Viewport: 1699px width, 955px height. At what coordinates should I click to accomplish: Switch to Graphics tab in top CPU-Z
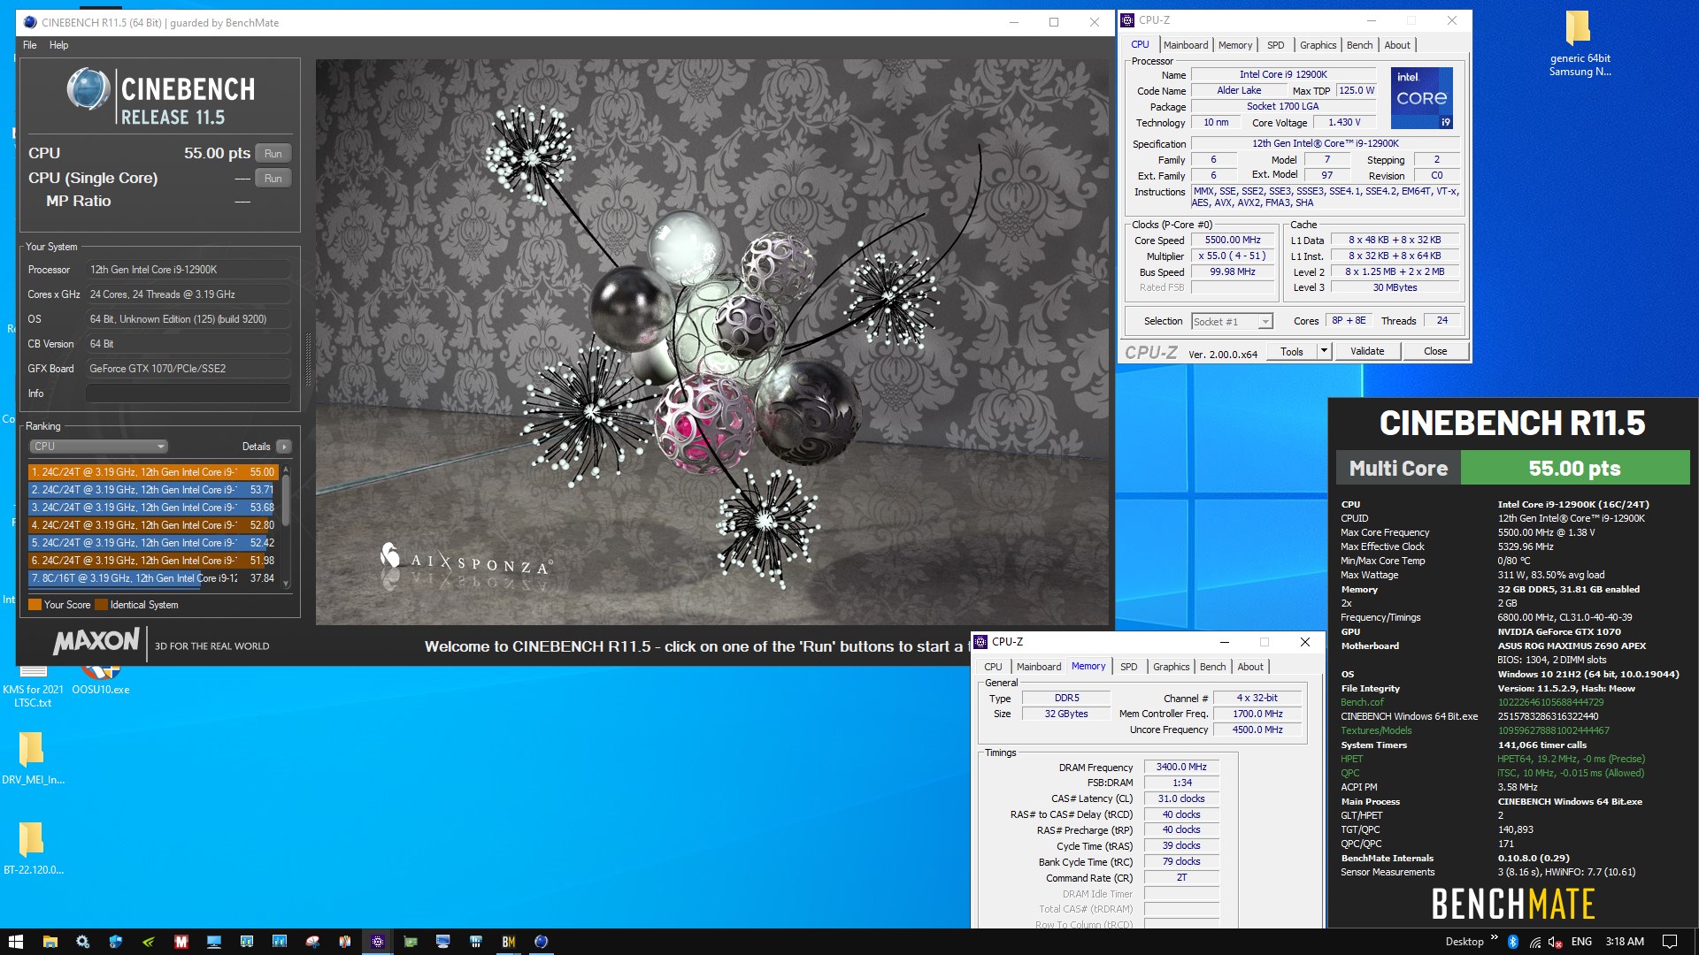[x=1318, y=45]
